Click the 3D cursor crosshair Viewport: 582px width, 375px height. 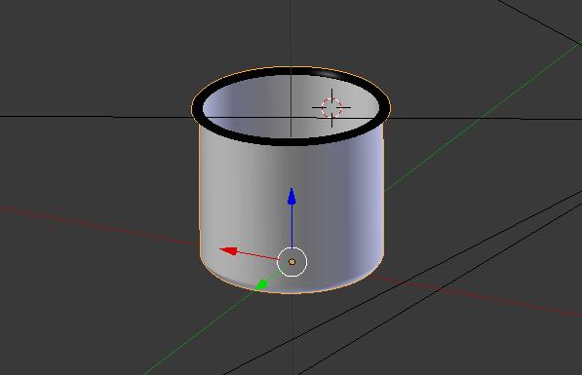331,107
